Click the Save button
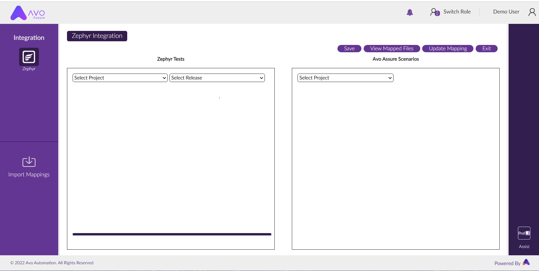Image resolution: width=539 pixels, height=271 pixels. tap(349, 49)
